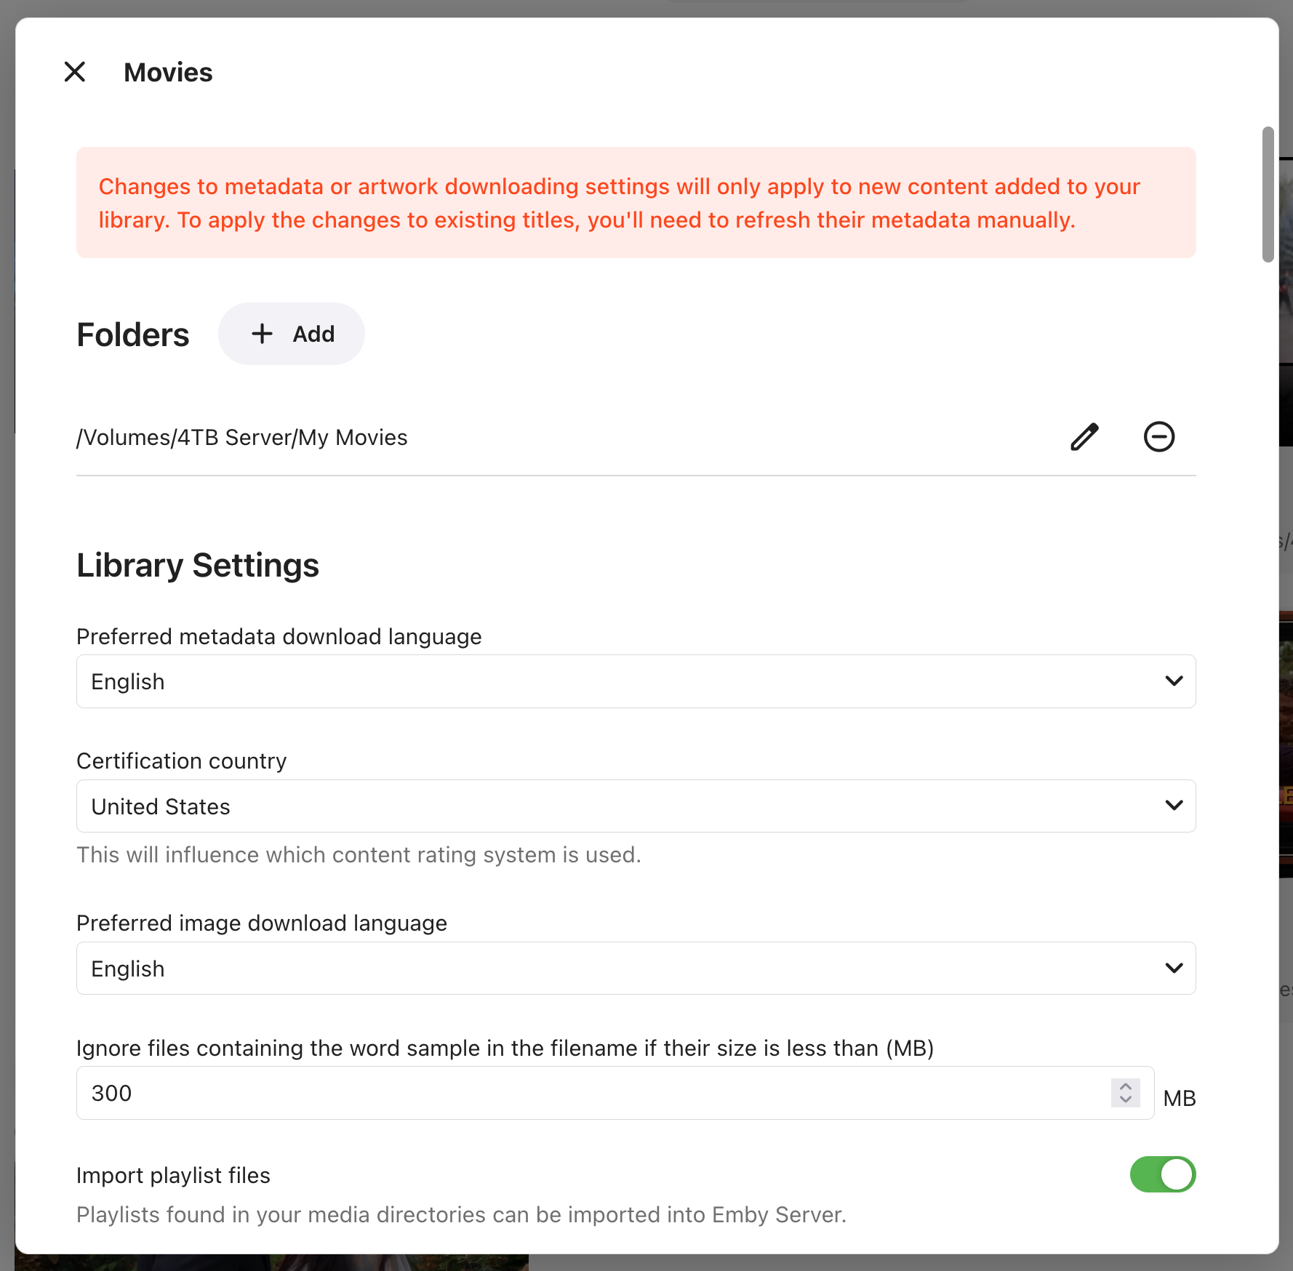Click the dialog vertical scrollbar
This screenshot has width=1293, height=1271.
(x=1268, y=194)
